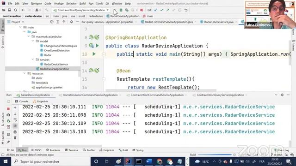The image size is (296, 166).
Task: Click Git update project arrow icon
Action: [155, 10]
